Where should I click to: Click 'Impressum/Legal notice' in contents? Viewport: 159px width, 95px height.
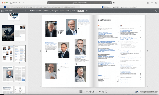coord(126,82)
